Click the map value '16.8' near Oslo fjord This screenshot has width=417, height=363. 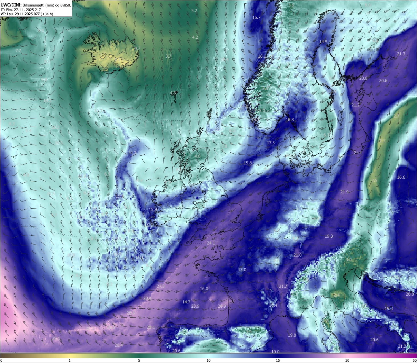[x=290, y=119]
